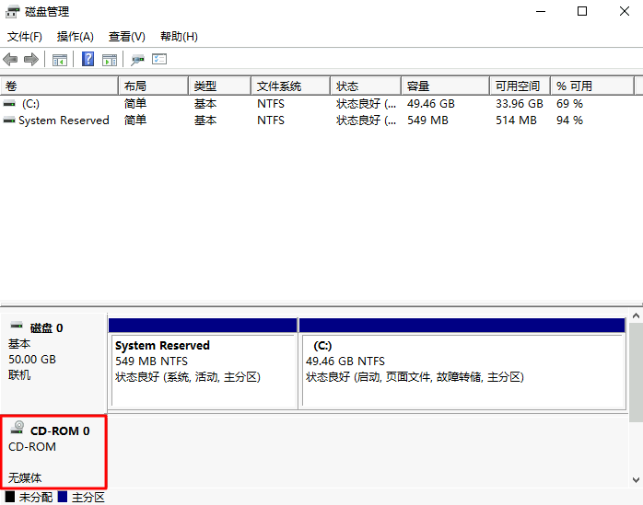This screenshot has width=643, height=505.
Task: Click the disk icon next to 磁盘 0
Action: (17, 326)
